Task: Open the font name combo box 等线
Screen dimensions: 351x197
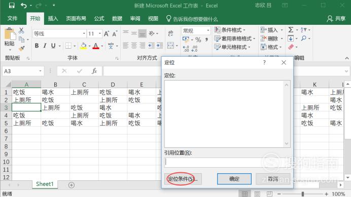Action: [x=59, y=34]
